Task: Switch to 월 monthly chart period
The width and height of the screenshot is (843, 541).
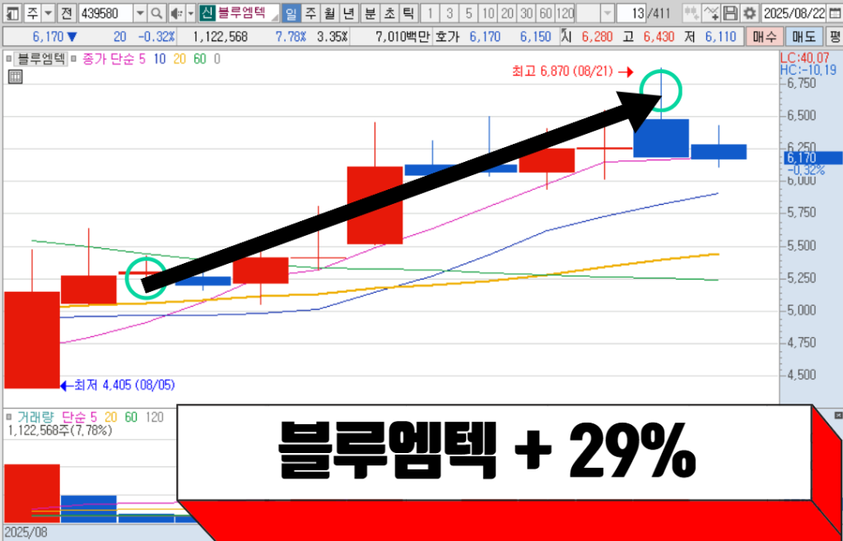Action: (329, 12)
